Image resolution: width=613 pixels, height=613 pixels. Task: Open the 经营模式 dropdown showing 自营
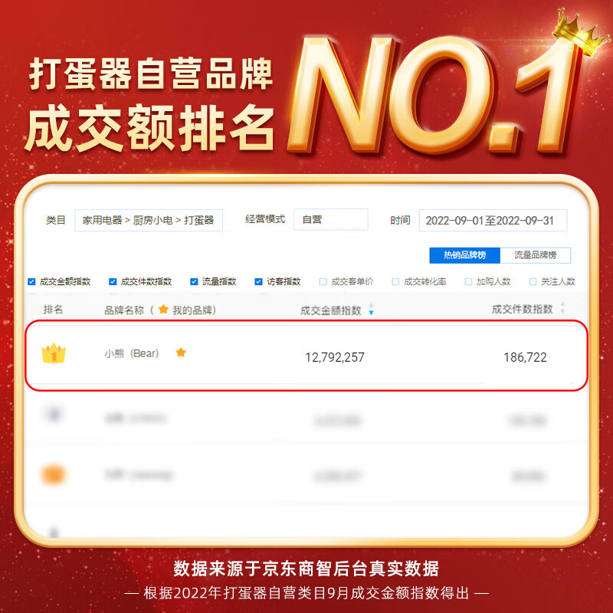coord(331,219)
